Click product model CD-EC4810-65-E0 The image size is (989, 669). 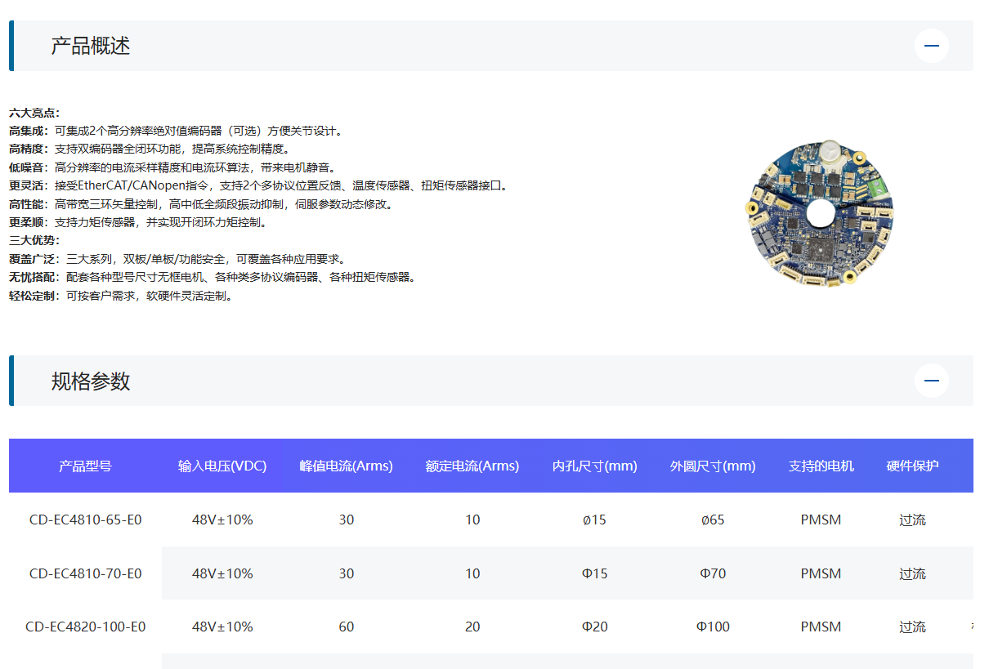tap(85, 520)
